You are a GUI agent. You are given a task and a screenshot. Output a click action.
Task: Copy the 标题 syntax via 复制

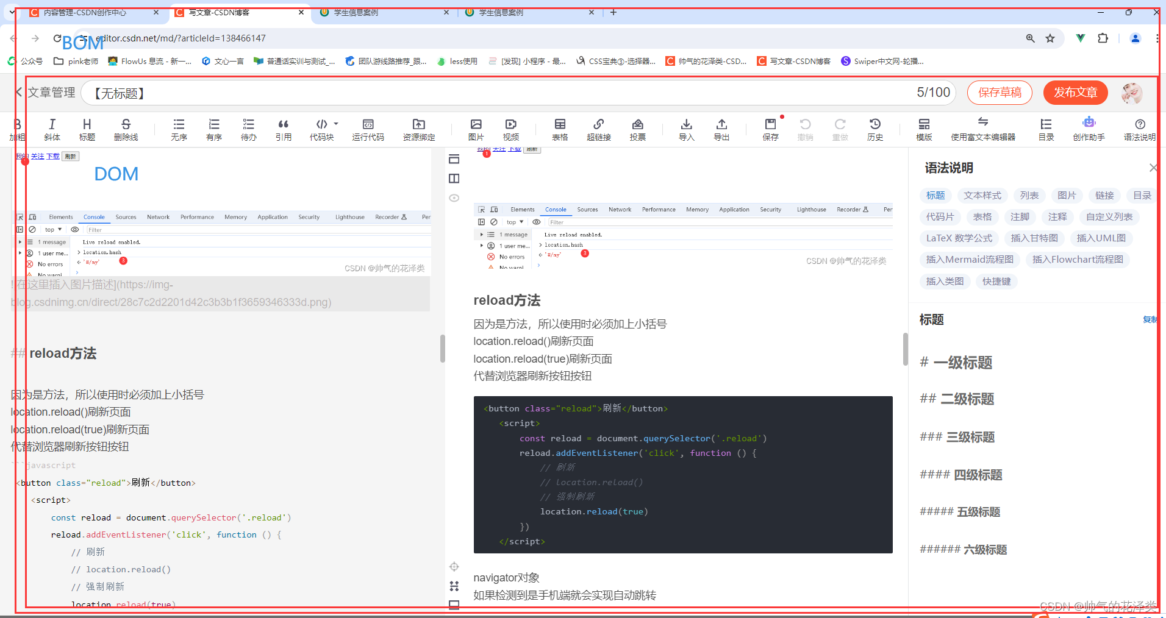tap(1150, 319)
